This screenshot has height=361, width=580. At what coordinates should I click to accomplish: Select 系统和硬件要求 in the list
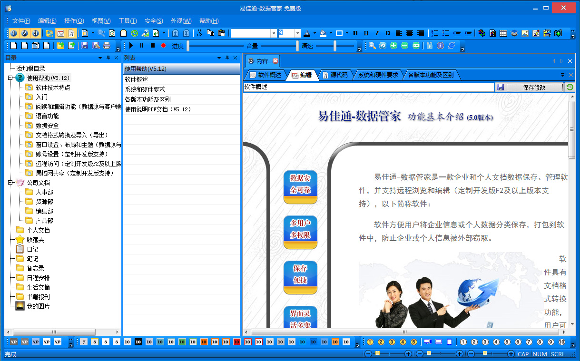coord(145,89)
